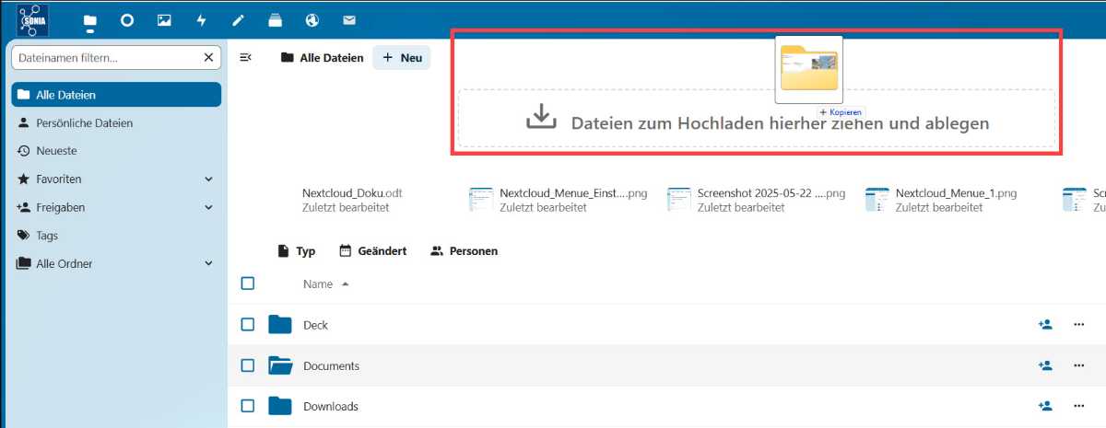Open the Activity lightning bolt icon
The height and width of the screenshot is (428, 1106).
(x=201, y=20)
